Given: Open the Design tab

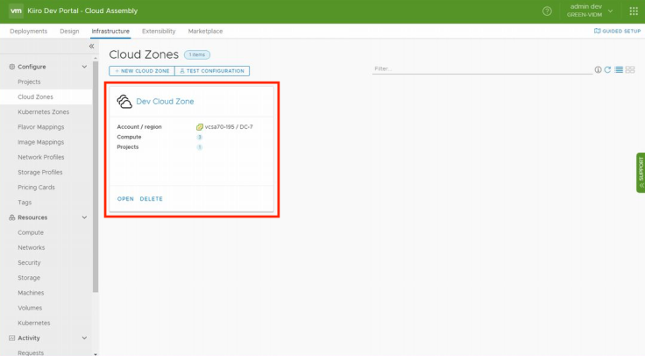Looking at the screenshot, I should 69,32.
